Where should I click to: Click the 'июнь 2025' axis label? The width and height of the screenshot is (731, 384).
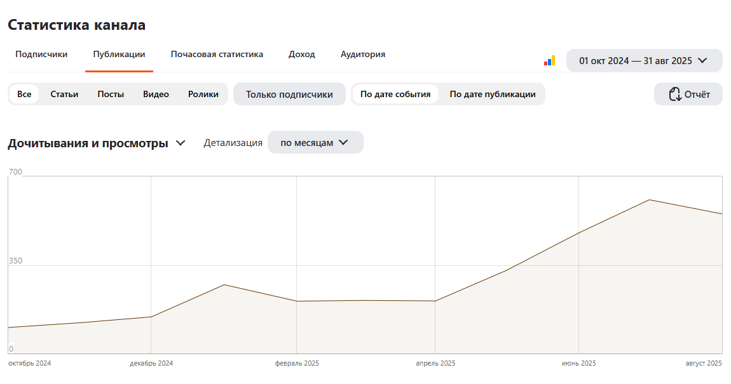pyautogui.click(x=578, y=363)
